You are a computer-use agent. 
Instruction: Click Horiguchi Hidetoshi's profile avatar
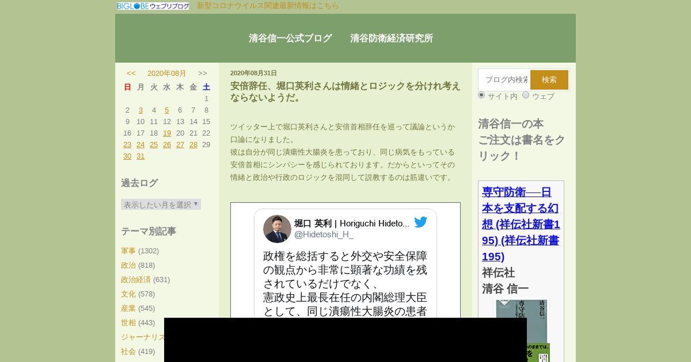point(277,229)
